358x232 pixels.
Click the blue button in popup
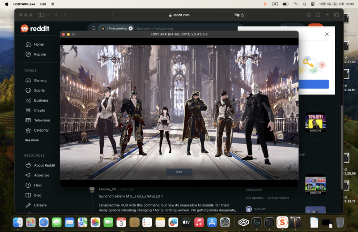314,84
